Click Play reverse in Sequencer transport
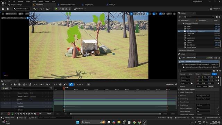 click(24, 114)
